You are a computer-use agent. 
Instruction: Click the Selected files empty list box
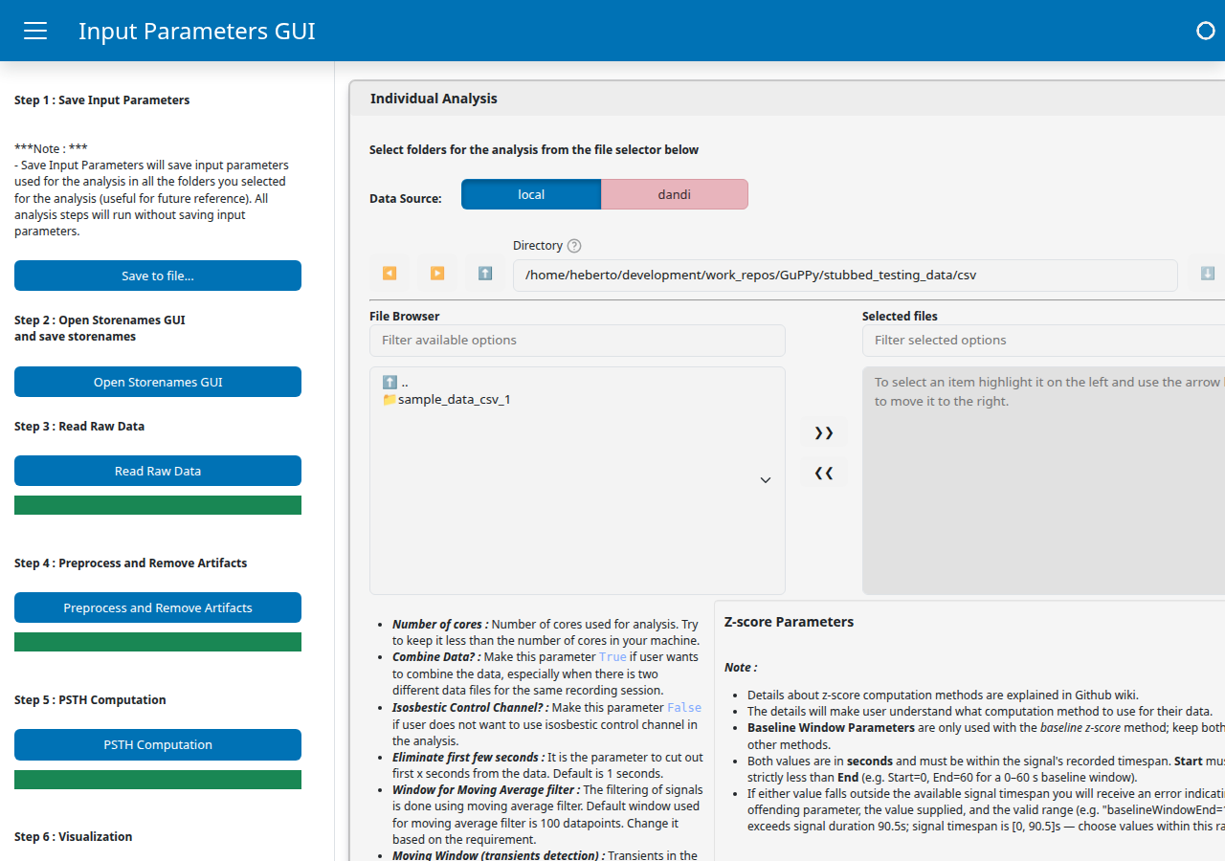1043,480
